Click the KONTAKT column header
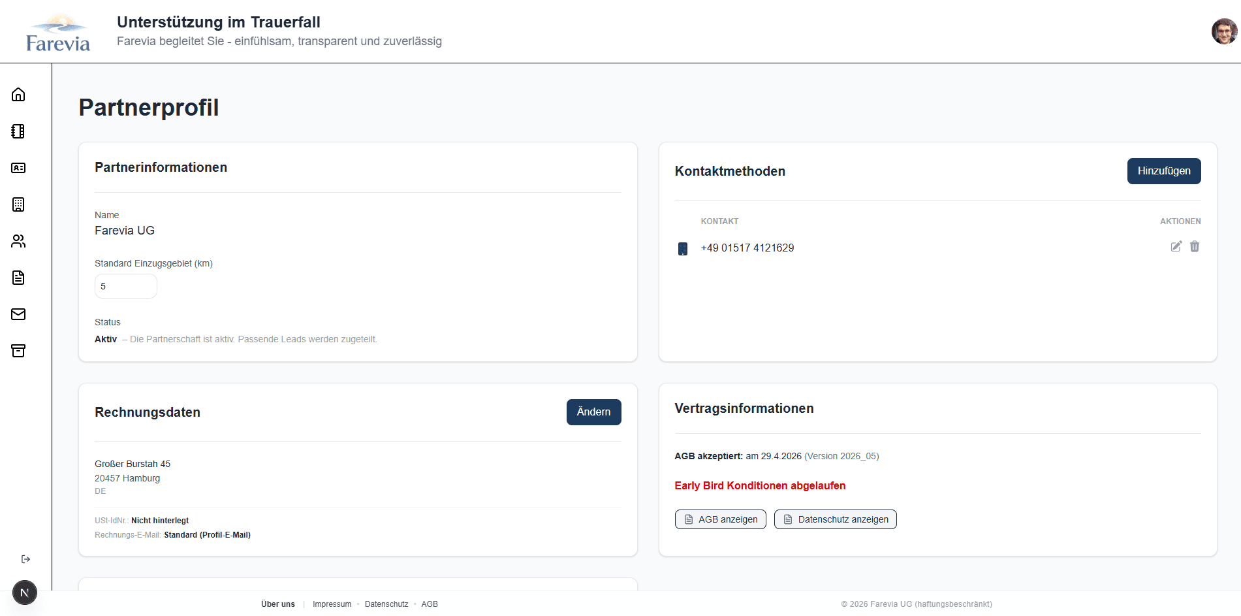 (x=719, y=221)
